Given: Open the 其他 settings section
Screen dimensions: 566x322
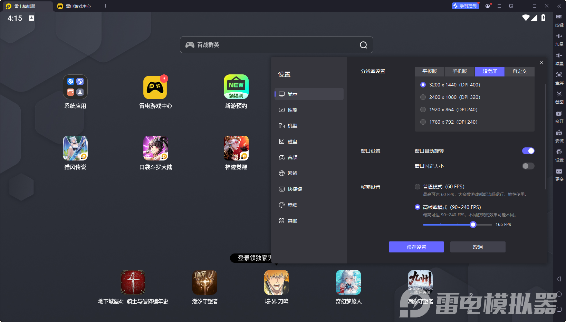Looking at the screenshot, I should click(x=309, y=221).
